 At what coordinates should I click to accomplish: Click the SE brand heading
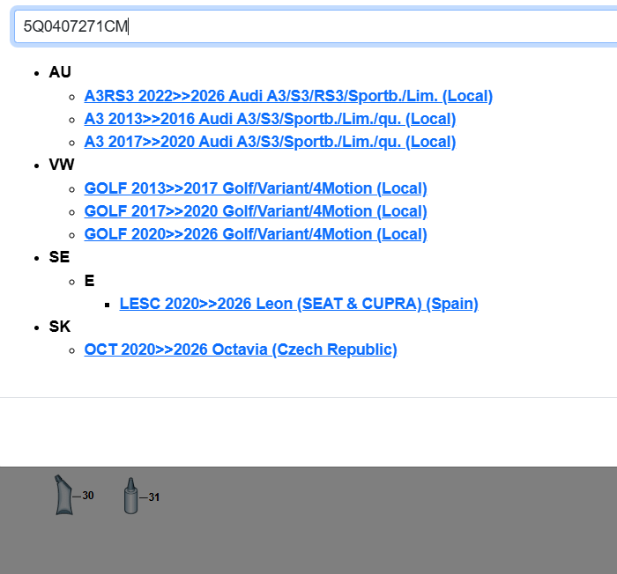click(x=59, y=257)
